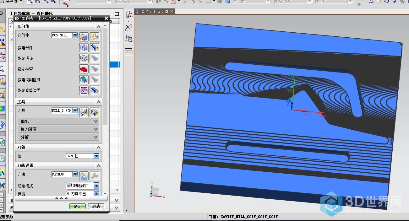409x221 pixels.
Task: Open the reuse library books icon
Action: tap(3, 109)
